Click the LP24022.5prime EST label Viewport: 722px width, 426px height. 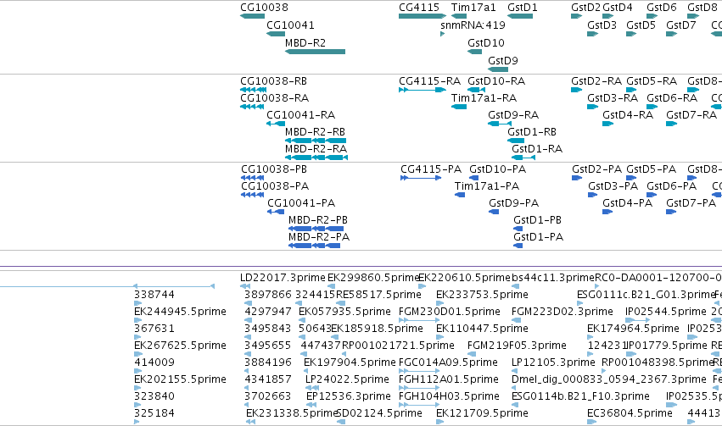[x=347, y=380]
